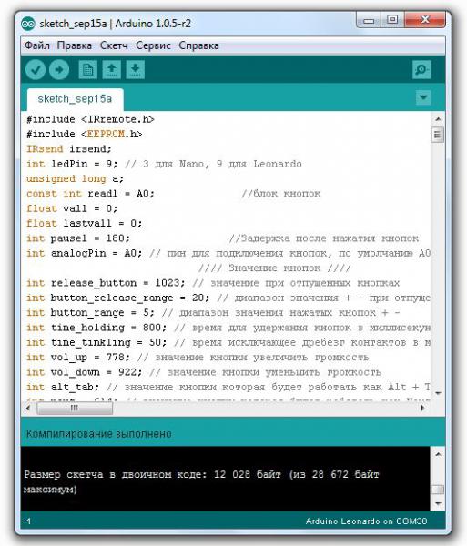Image resolution: width=467 pixels, height=546 pixels.
Task: Open the Serial Monitor magnifier icon
Action: point(421,70)
